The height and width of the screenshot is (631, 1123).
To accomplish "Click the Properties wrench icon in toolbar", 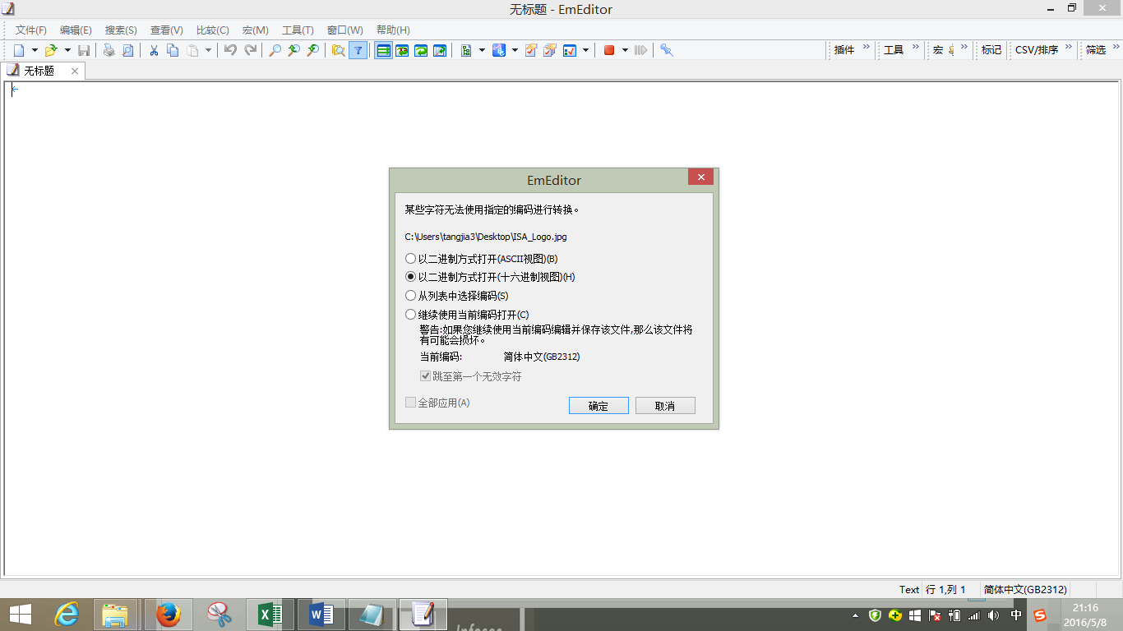I will point(667,50).
